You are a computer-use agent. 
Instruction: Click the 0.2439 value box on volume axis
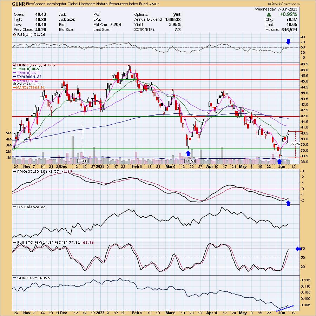click(83, 161)
